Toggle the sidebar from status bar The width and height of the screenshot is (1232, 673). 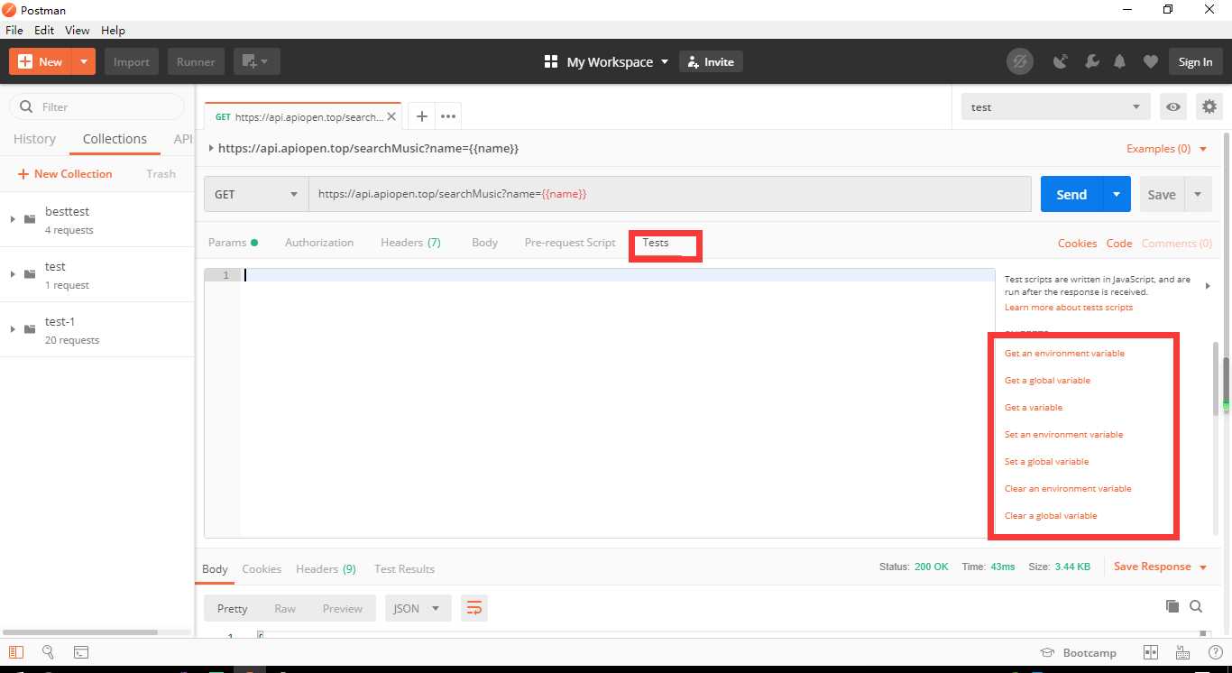[16, 652]
